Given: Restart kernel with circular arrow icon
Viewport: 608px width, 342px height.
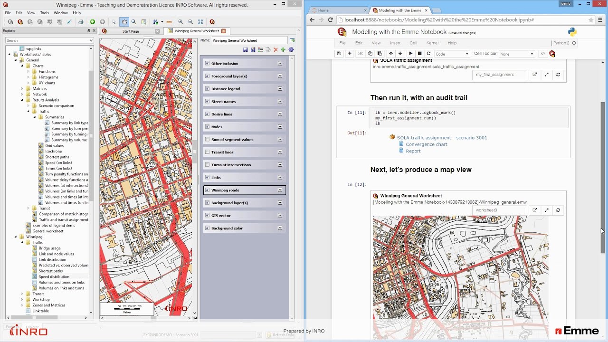Looking at the screenshot, I should click(x=428, y=54).
